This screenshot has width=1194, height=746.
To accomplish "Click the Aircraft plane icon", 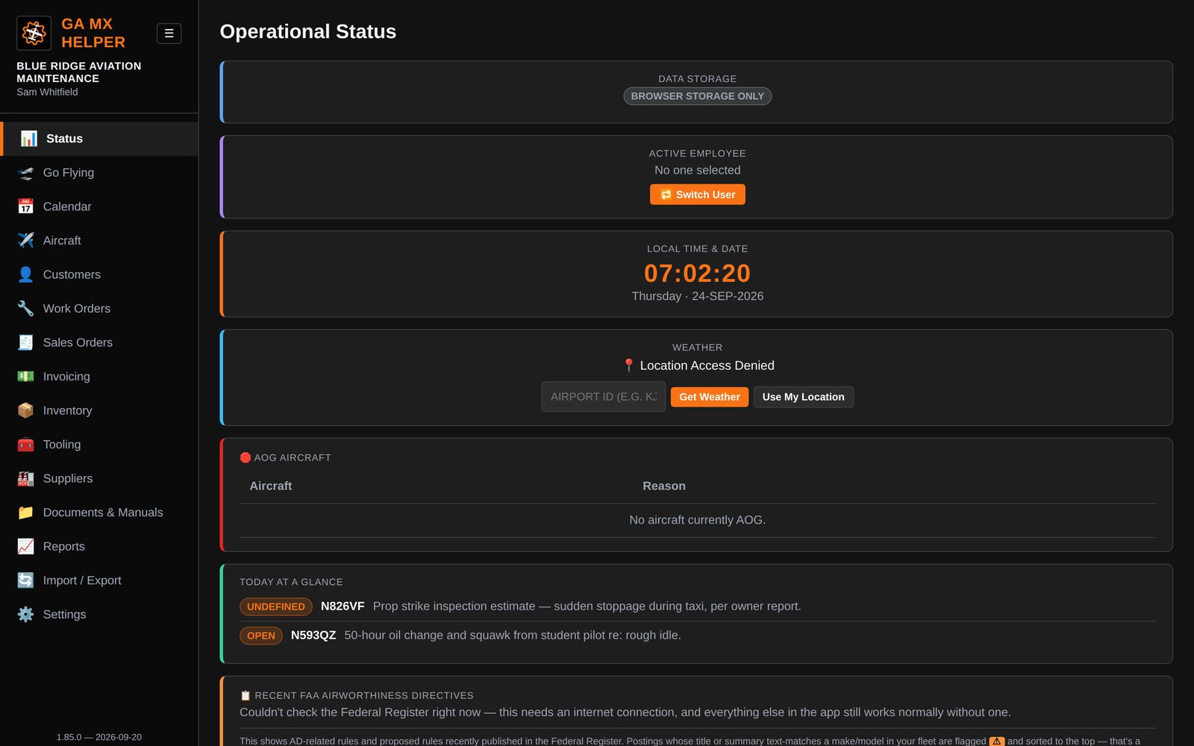I will [25, 241].
